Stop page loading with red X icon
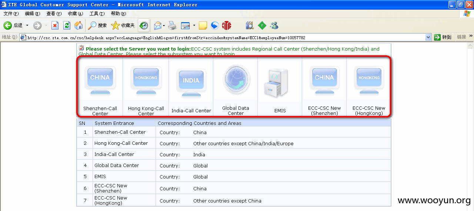 click(x=55, y=25)
